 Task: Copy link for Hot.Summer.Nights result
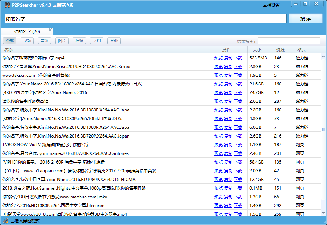(228, 188)
